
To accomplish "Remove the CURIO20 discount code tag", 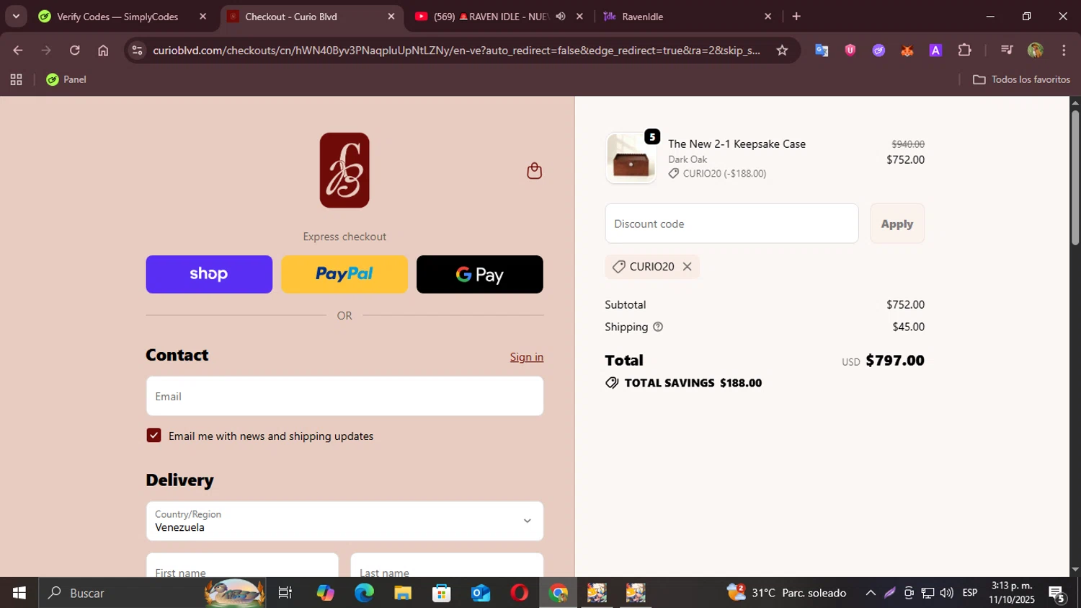I will tap(687, 267).
